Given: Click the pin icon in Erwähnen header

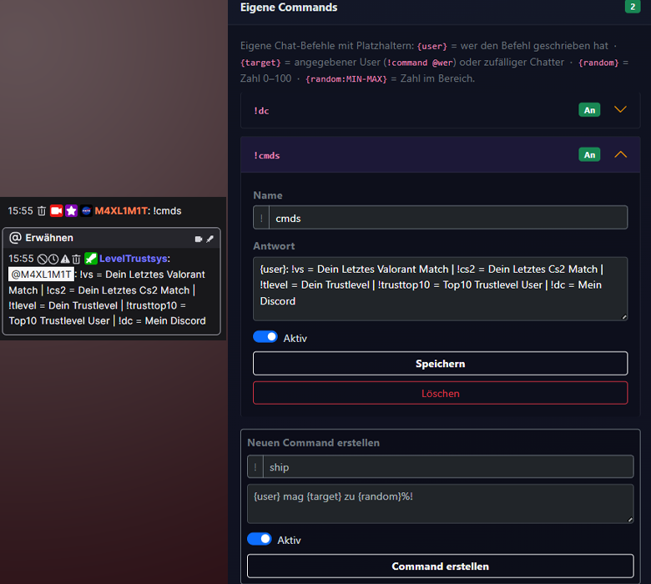Looking at the screenshot, I should point(209,239).
